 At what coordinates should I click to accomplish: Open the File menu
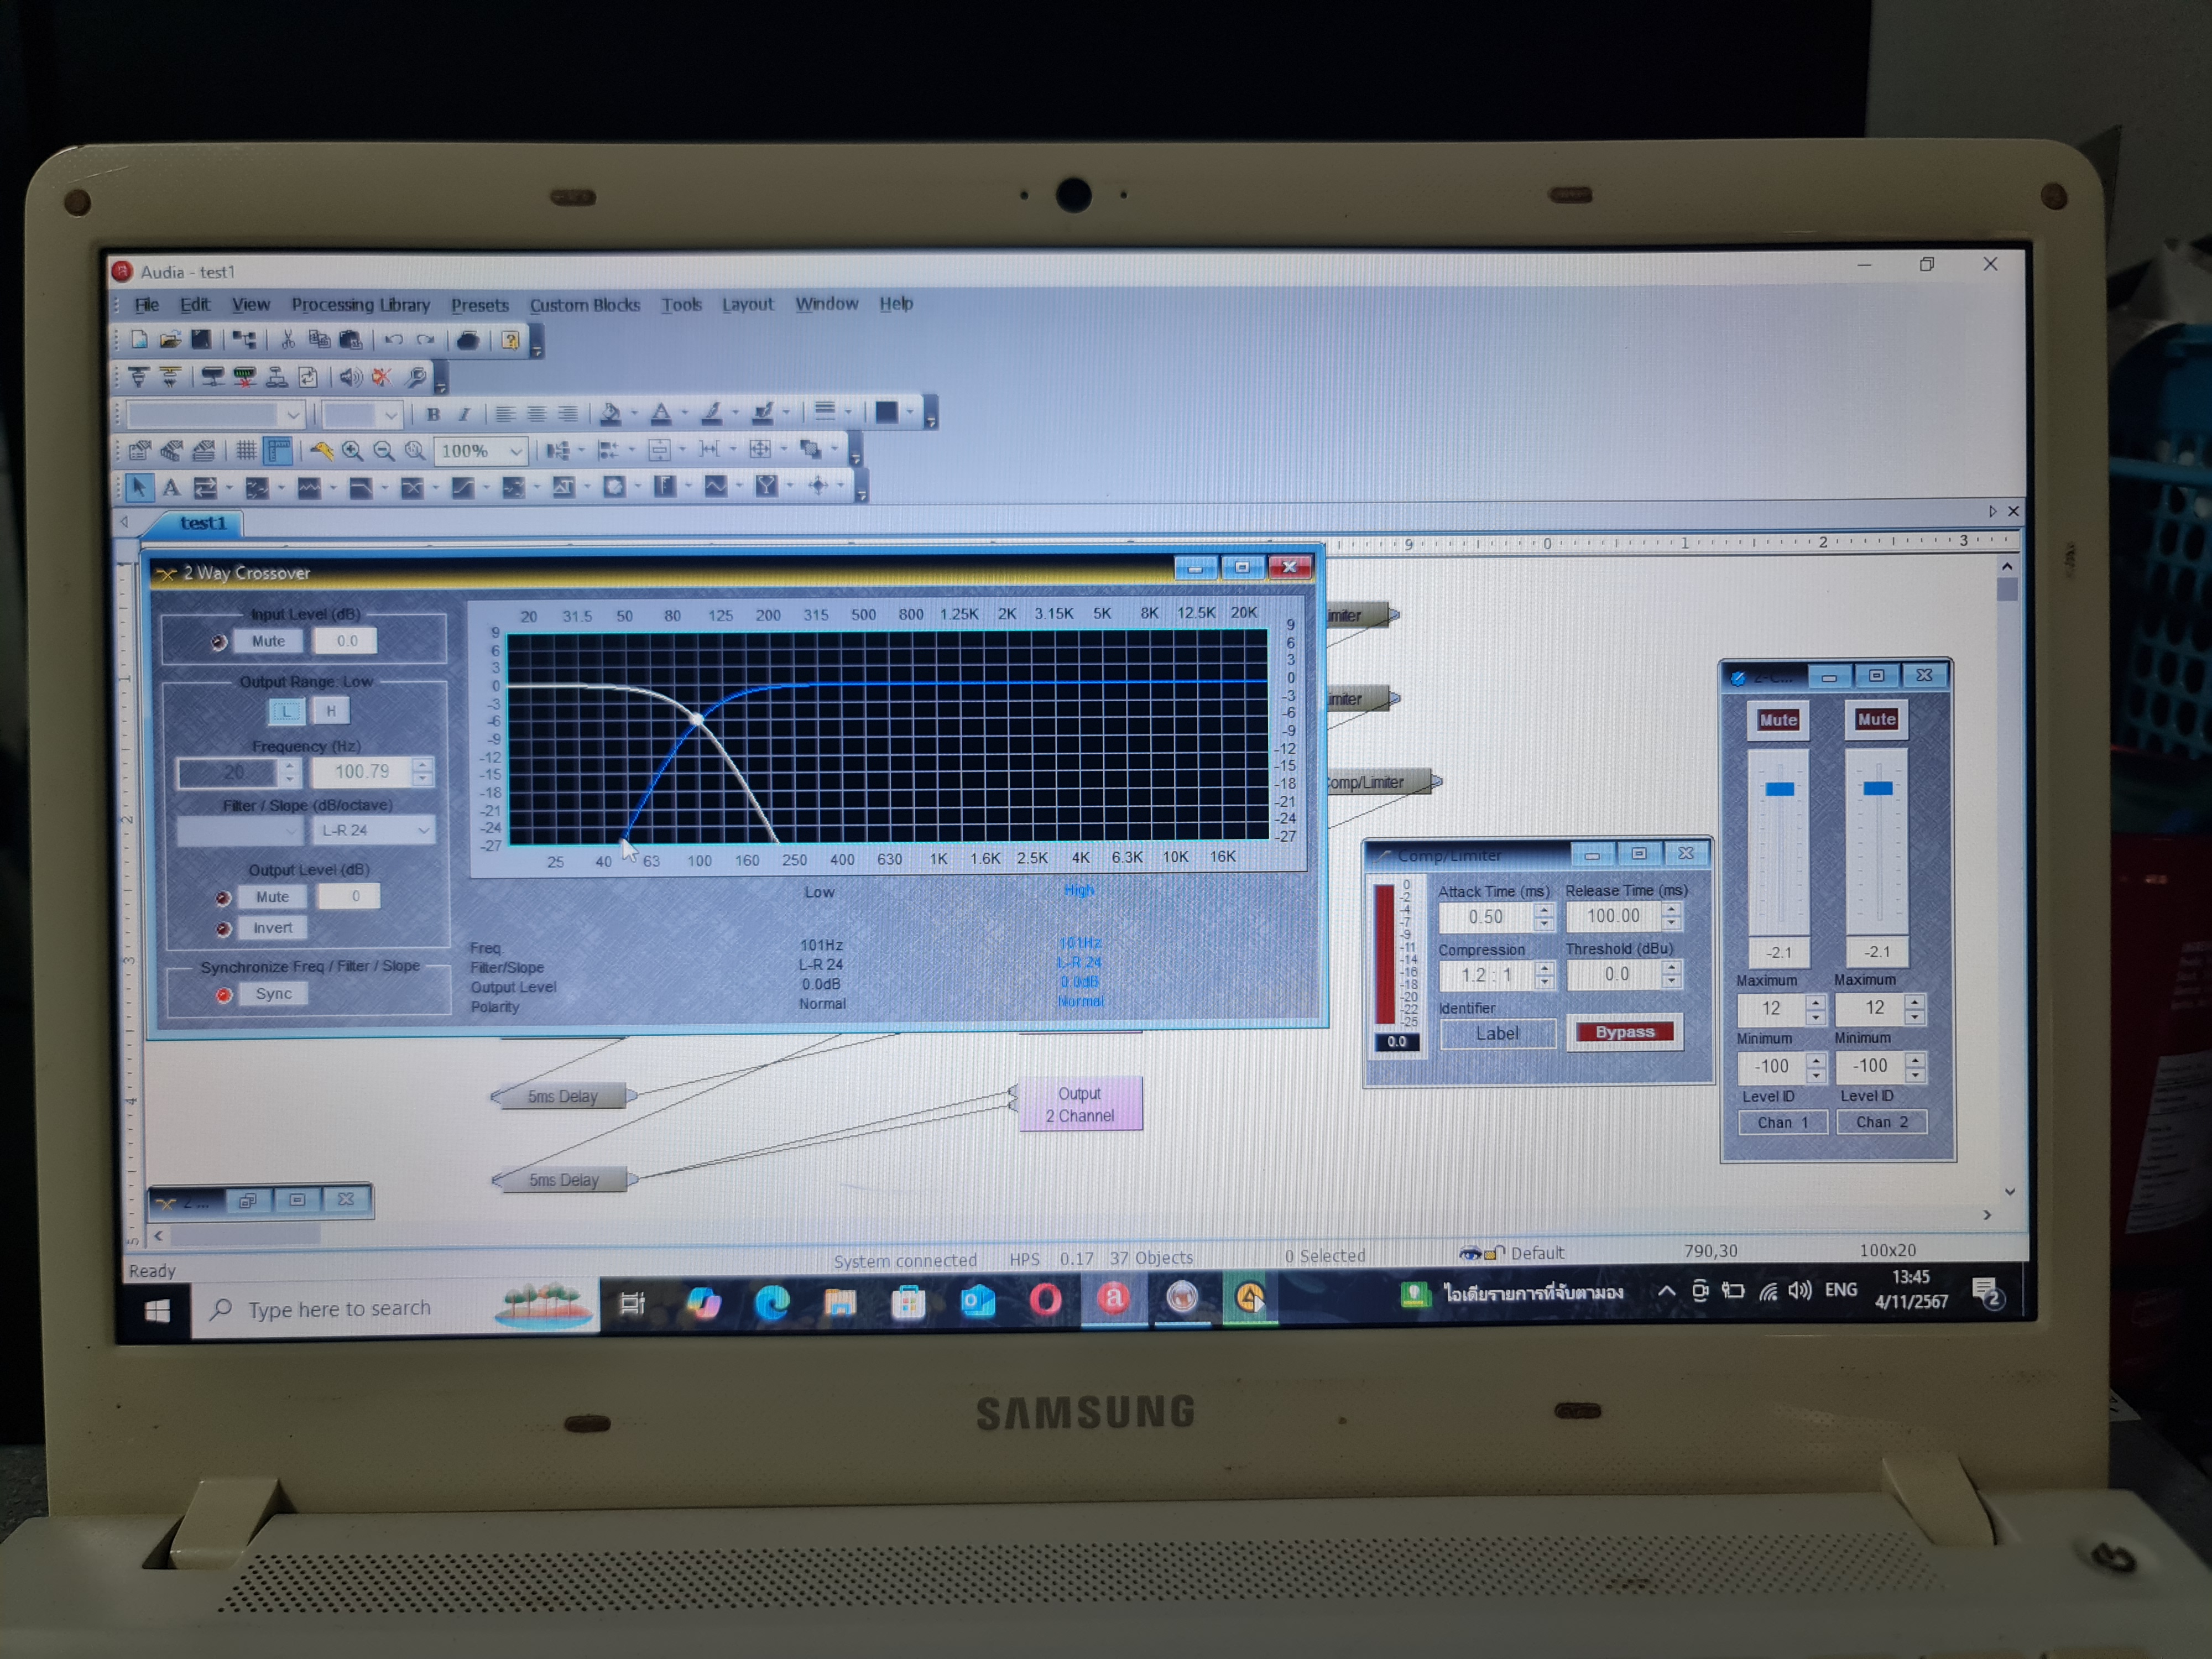[147, 305]
